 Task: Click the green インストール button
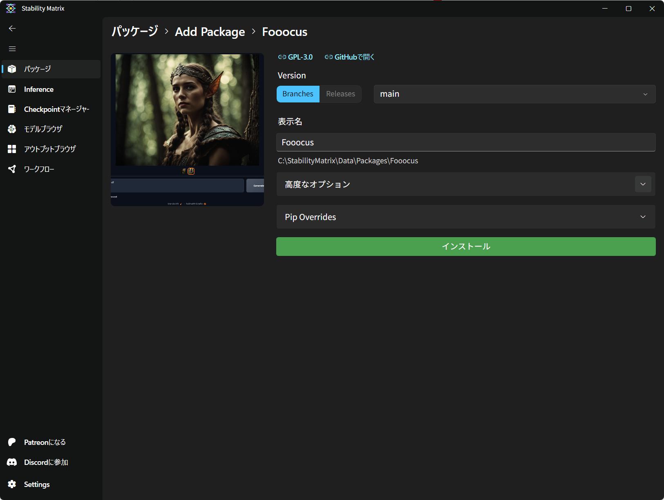tap(466, 247)
